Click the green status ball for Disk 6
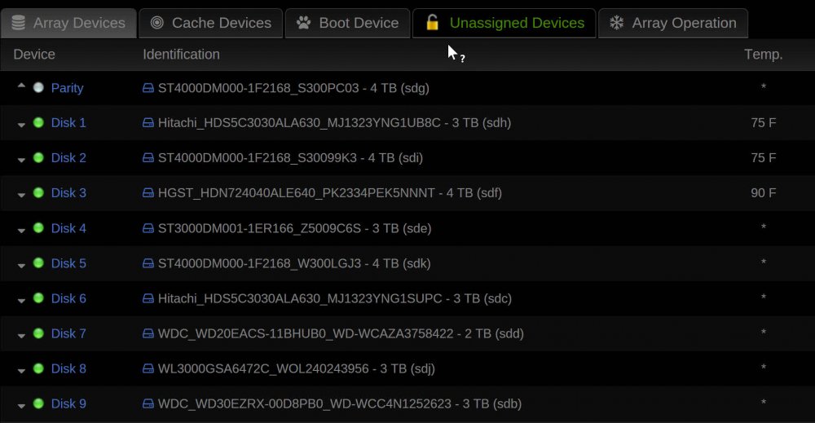 point(38,297)
